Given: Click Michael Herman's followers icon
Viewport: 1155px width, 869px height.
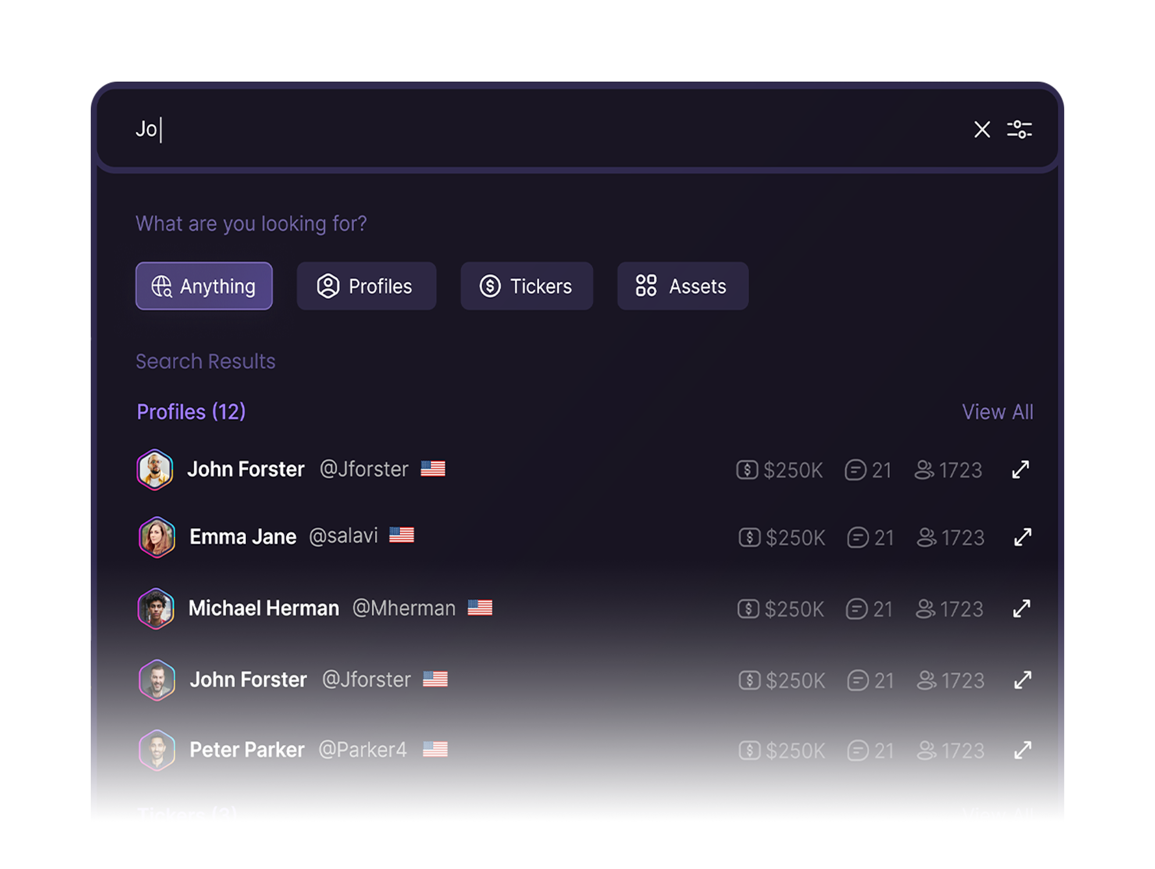Looking at the screenshot, I should (x=926, y=609).
